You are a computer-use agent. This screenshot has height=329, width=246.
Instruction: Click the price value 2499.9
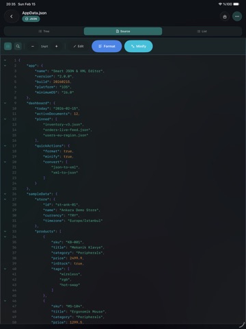77,258
